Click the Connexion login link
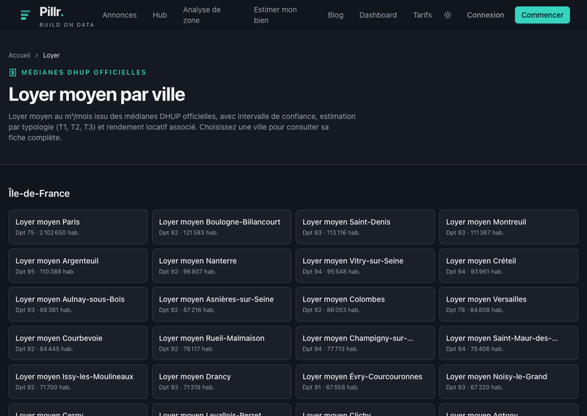Screen dimensions: 587x416 (485, 15)
